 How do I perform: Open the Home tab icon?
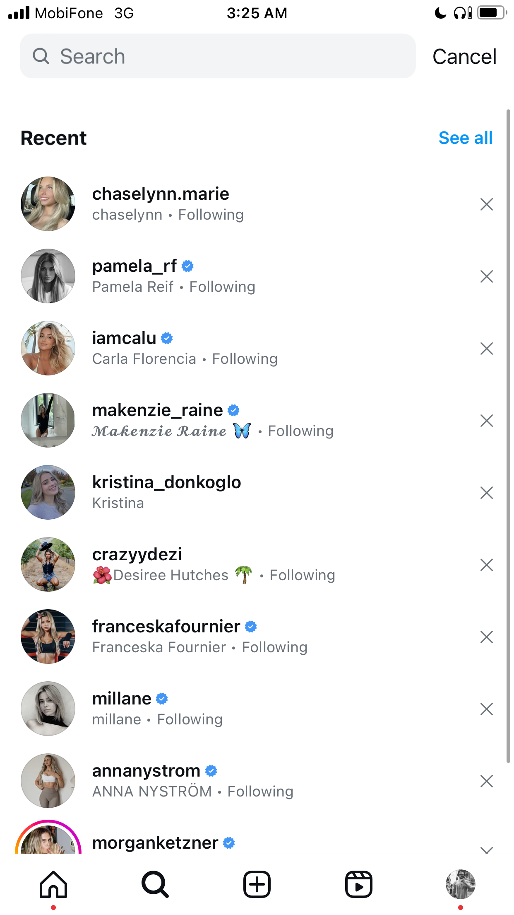pyautogui.click(x=53, y=884)
